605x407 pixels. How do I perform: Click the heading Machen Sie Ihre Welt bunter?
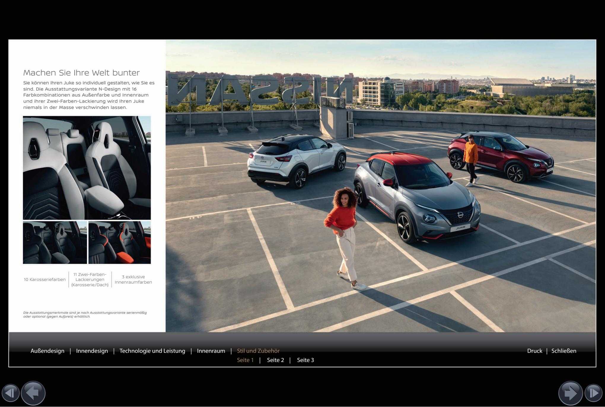coord(81,73)
